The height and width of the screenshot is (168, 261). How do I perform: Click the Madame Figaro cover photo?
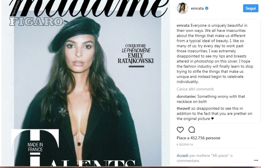[x=86, y=83]
